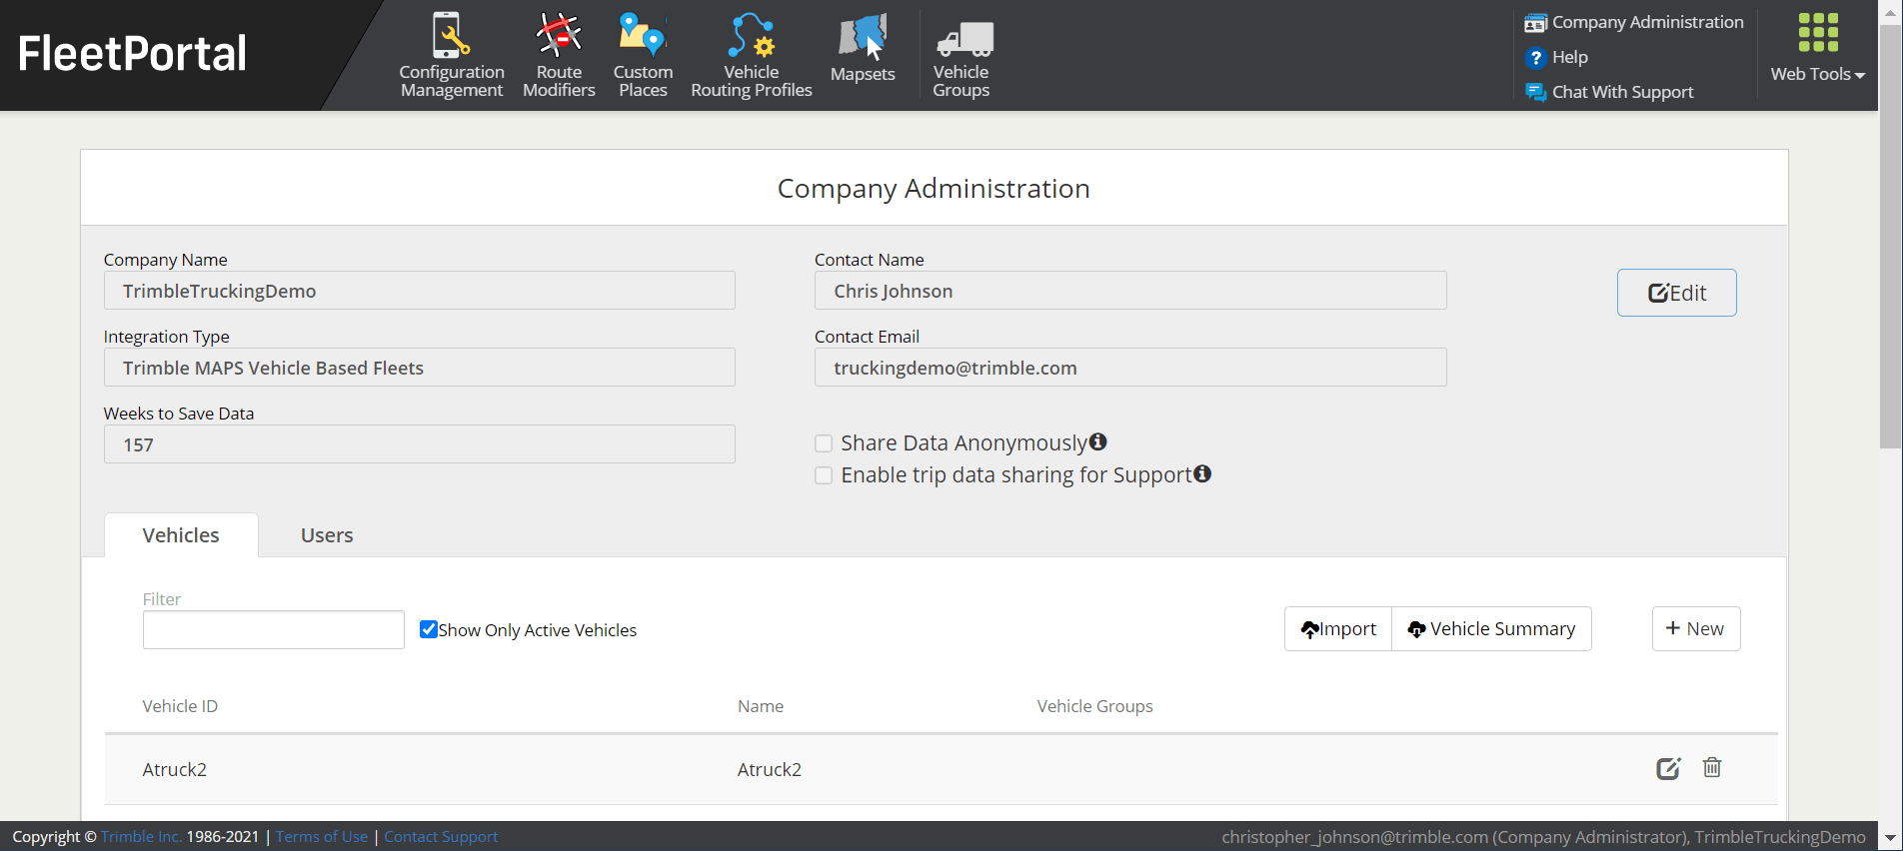1903x851 pixels.
Task: Uncheck Show Only Active Vehicles
Action: tap(429, 629)
